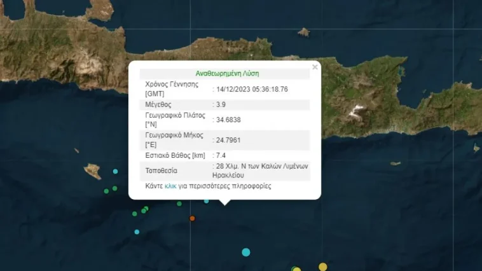Click the green marker left of popup pointer
This screenshot has height=271, width=482.
(179, 204)
